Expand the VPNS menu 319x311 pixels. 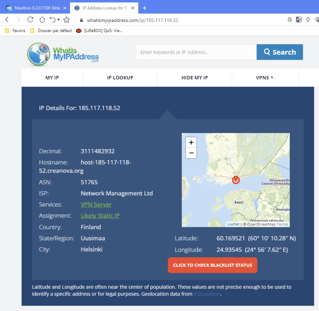[265, 78]
